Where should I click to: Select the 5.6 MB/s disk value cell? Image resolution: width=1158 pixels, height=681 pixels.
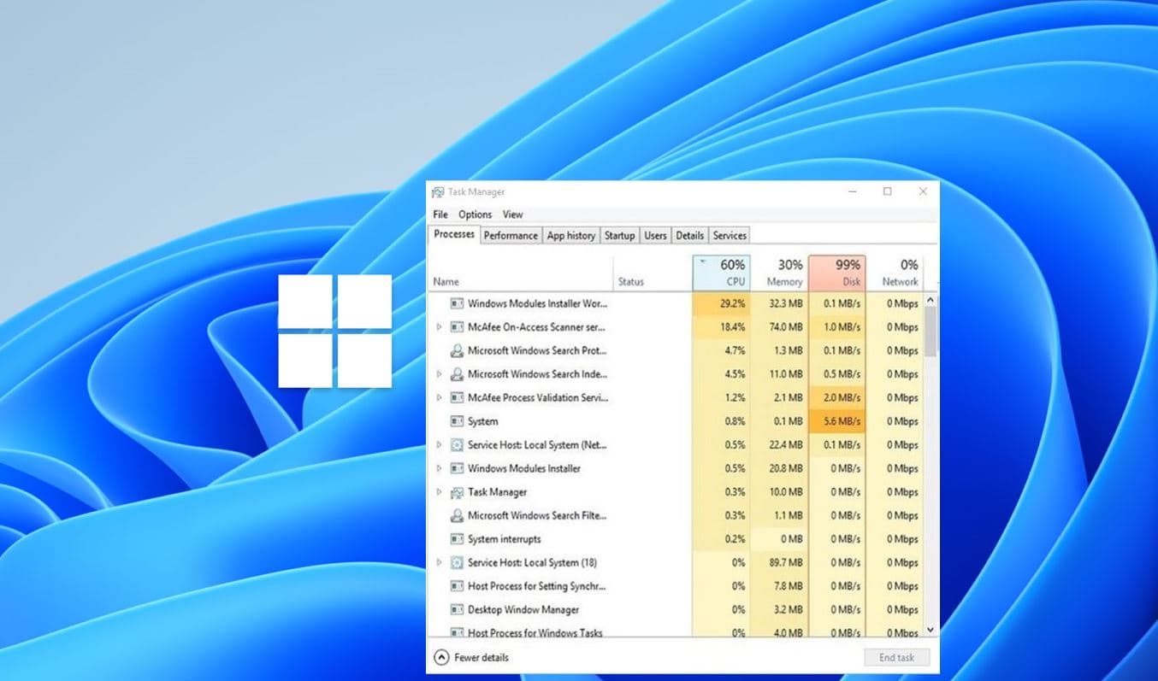[x=836, y=421]
